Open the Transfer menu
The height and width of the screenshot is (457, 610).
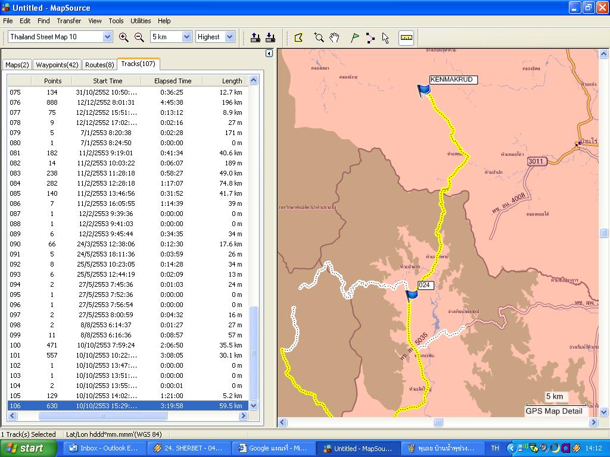click(x=69, y=21)
